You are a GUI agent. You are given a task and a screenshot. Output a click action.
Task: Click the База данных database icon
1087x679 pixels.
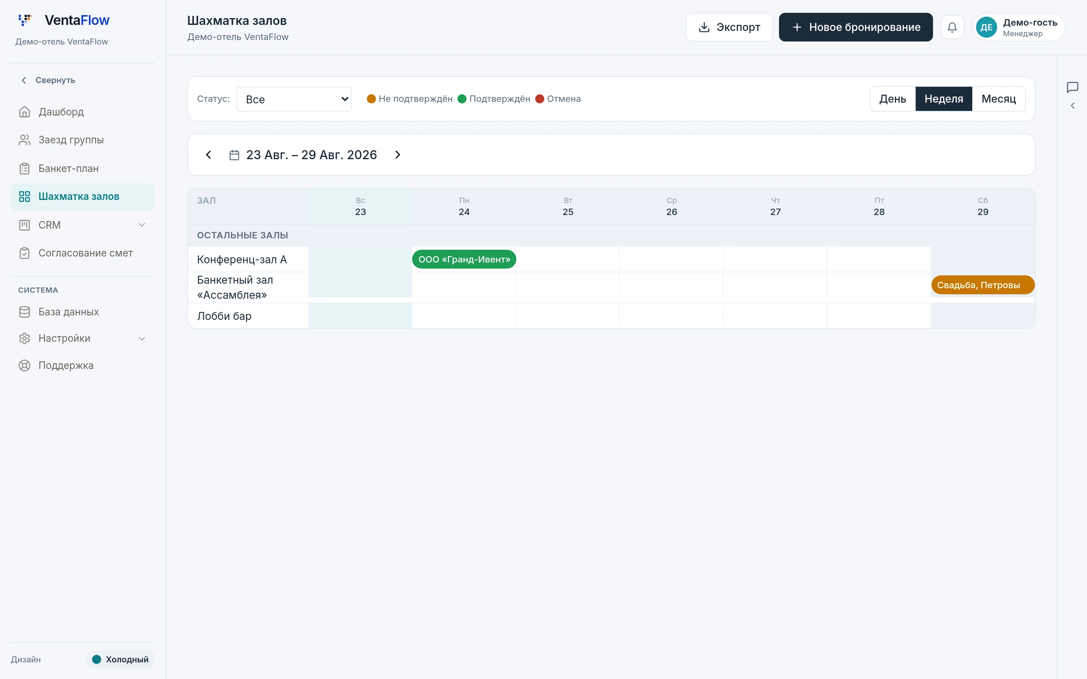[24, 312]
